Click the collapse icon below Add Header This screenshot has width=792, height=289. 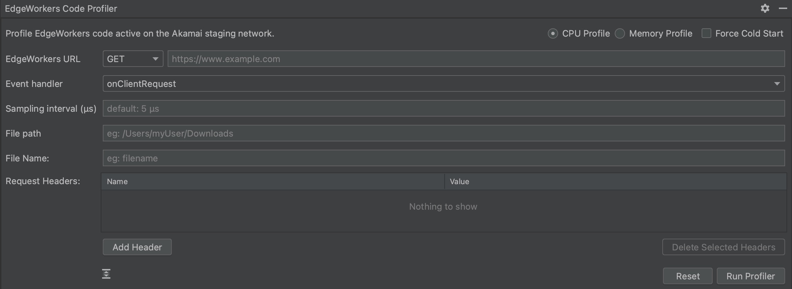pyautogui.click(x=106, y=274)
